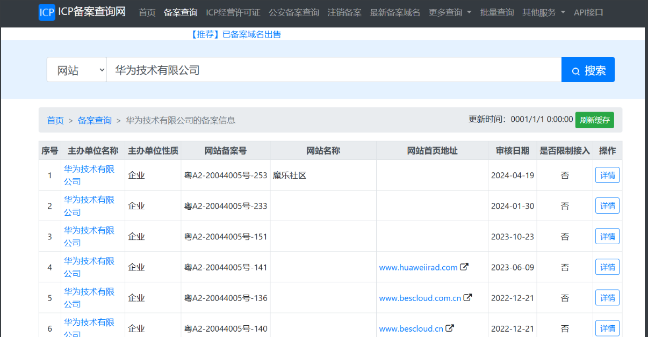Click 华为技术有限公司 link in row 5
This screenshot has width=648, height=337.
click(89, 297)
